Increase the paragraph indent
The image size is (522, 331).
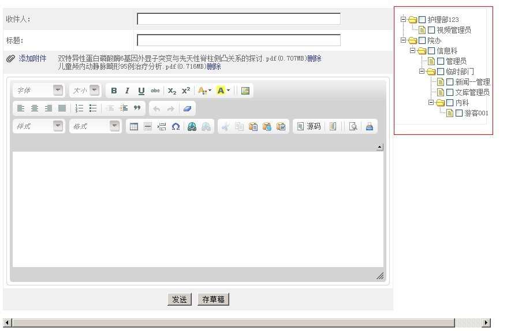click(124, 108)
